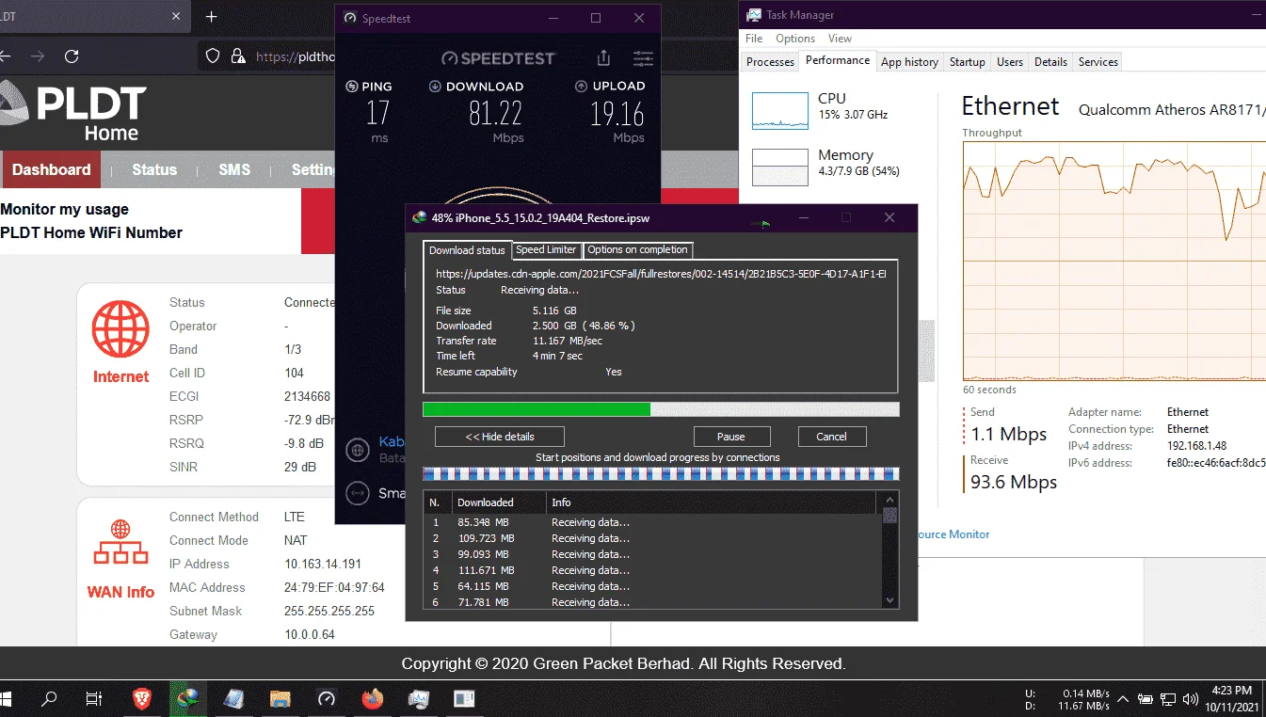Screen dimensions: 1266x717
Task: Switch to App history tab
Action: pos(909,62)
